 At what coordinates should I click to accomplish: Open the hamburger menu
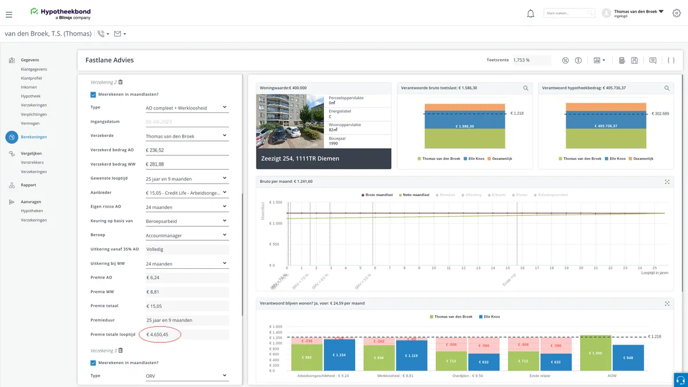pyautogui.click(x=9, y=14)
